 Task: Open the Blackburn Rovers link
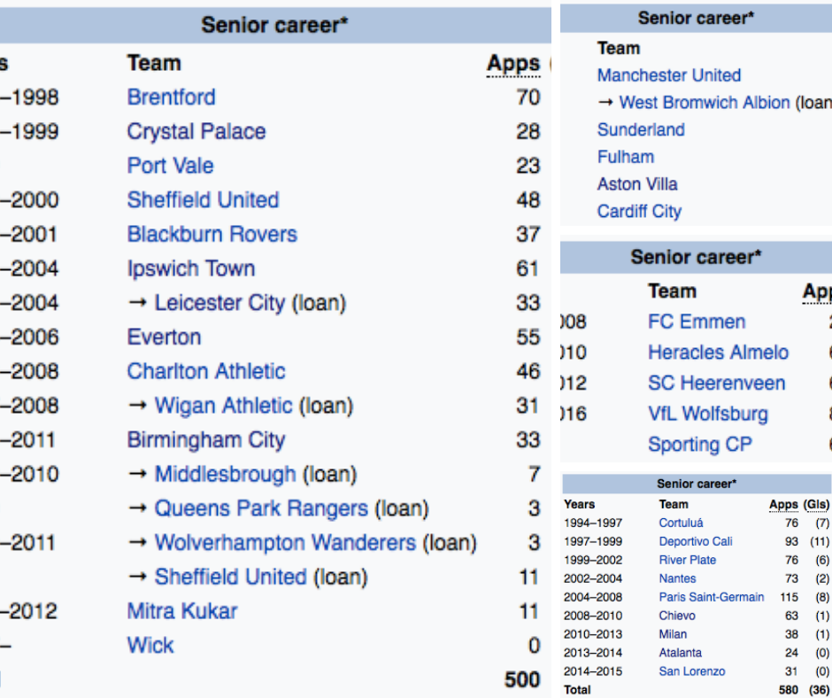coord(212,234)
